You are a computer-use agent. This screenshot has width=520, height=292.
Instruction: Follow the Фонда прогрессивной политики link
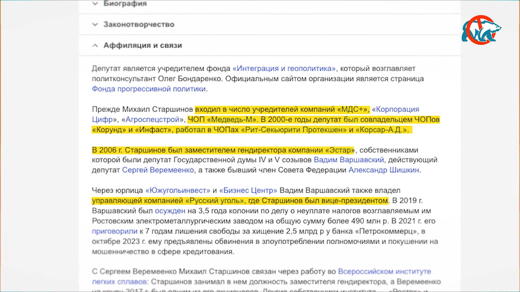pos(149,89)
